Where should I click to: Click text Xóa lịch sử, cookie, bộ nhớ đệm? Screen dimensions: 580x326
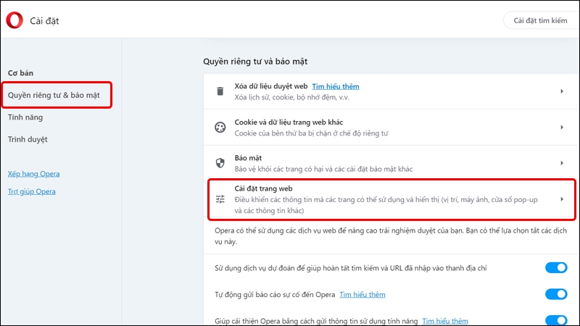(292, 97)
